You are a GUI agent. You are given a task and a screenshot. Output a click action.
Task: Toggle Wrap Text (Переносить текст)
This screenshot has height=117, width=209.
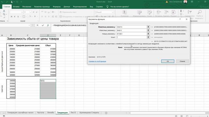click(x=68, y=12)
